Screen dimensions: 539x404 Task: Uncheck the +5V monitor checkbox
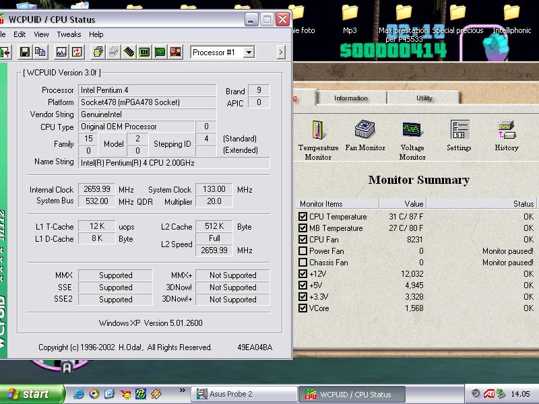303,285
